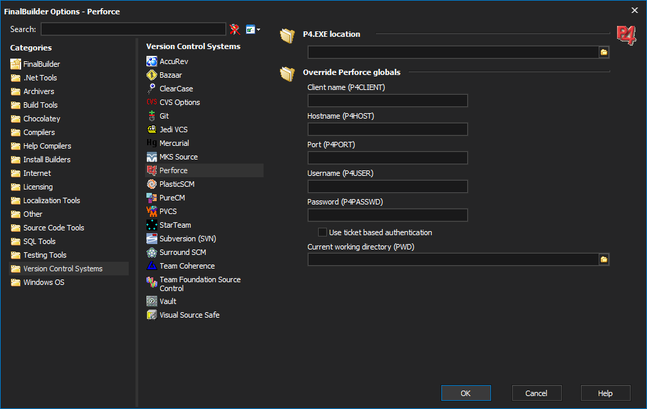Click the Hostname (P4HOST) field
The height and width of the screenshot is (409, 647).
tap(388, 130)
